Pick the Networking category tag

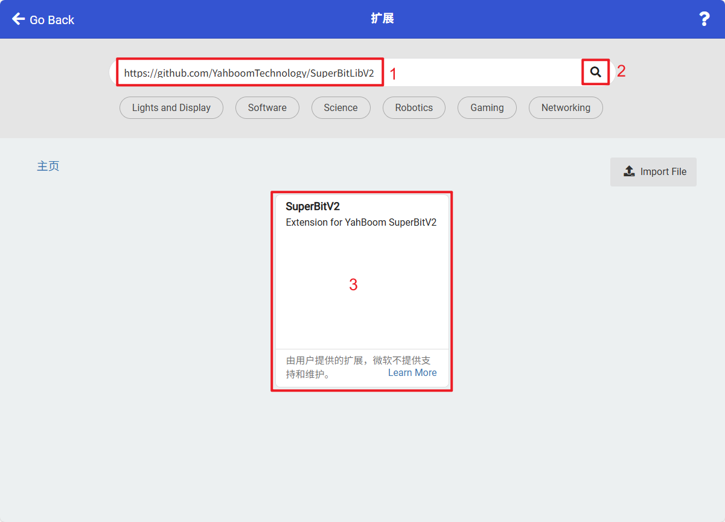(x=566, y=108)
